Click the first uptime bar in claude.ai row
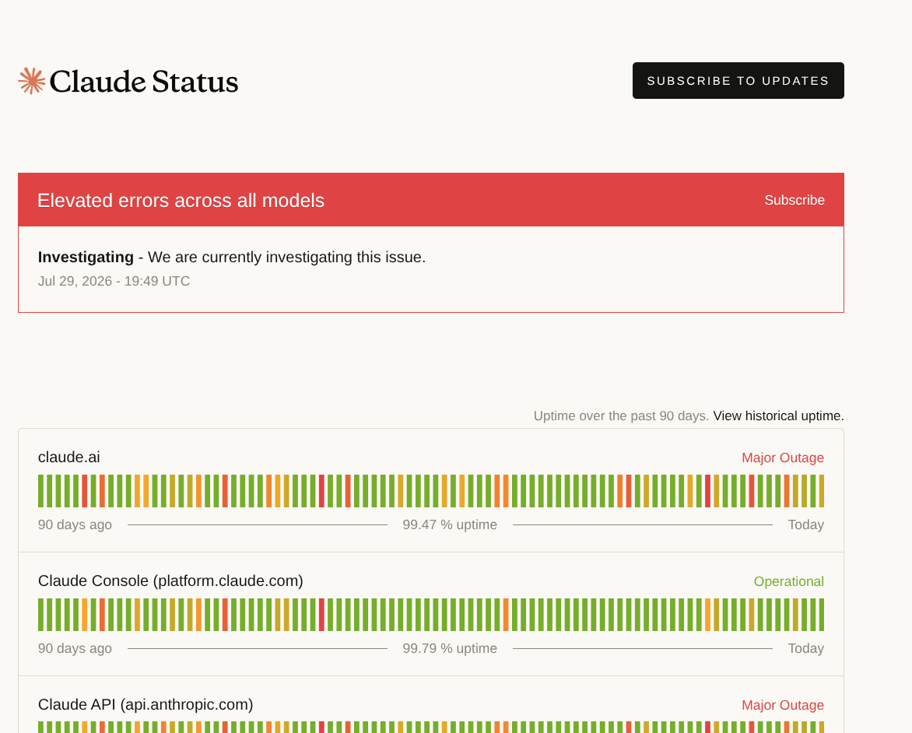Image resolution: width=912 pixels, height=733 pixels. 40,491
